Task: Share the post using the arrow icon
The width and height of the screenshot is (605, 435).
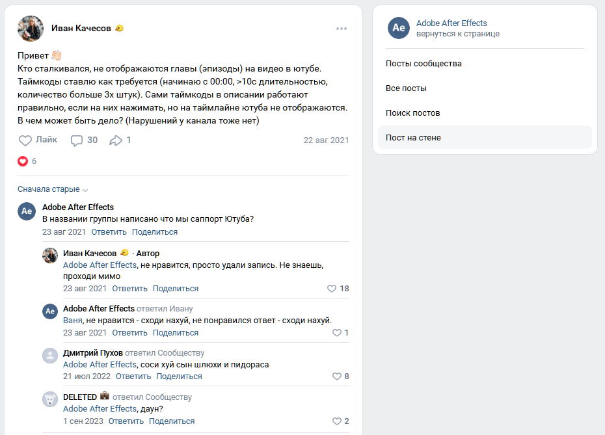Action: (x=120, y=140)
